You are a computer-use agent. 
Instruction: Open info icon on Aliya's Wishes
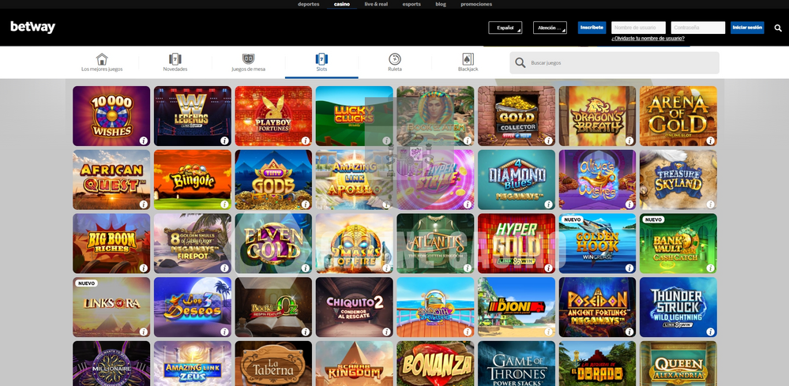pos(629,204)
